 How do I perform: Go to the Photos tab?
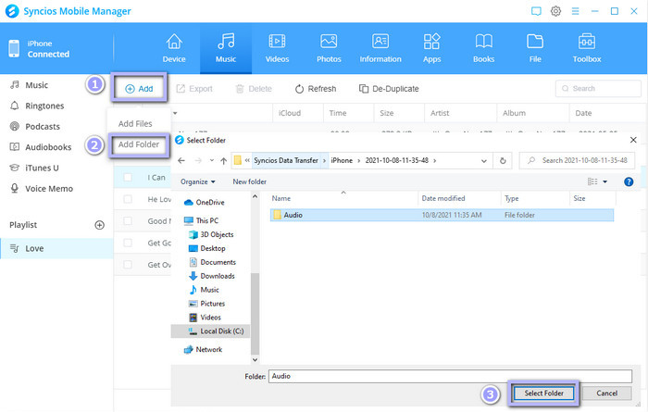329,48
